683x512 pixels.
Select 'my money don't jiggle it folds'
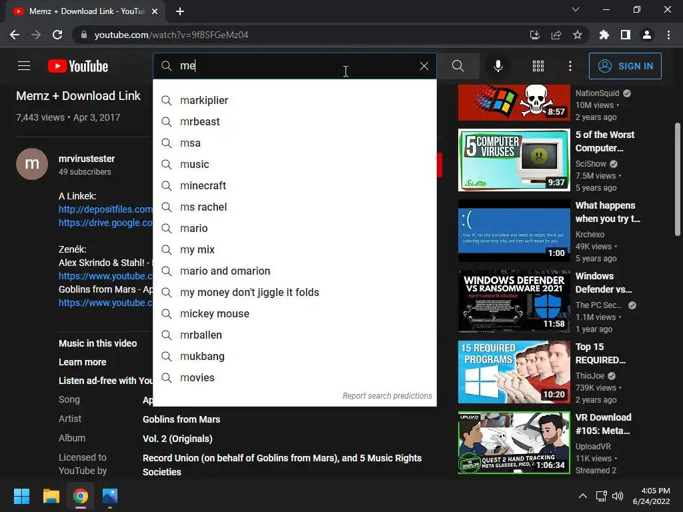294,293
